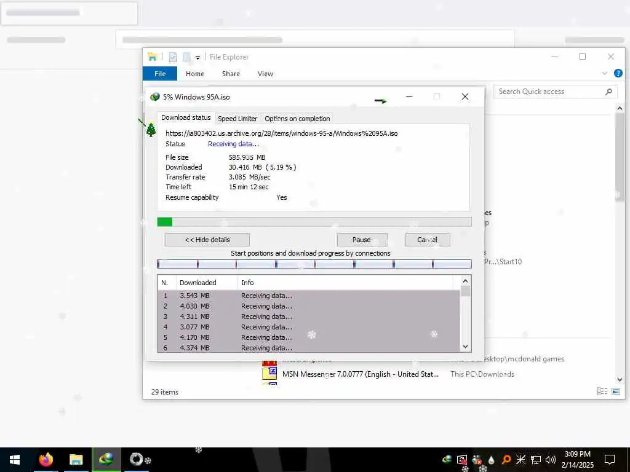
Task: Click the 'This PC\Downloads' location text
Action: click(482, 374)
